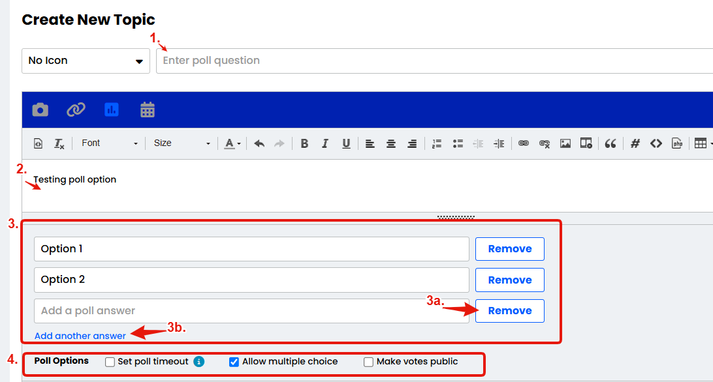This screenshot has width=713, height=382.
Task: Click the unlink icon
Action: pos(545,143)
